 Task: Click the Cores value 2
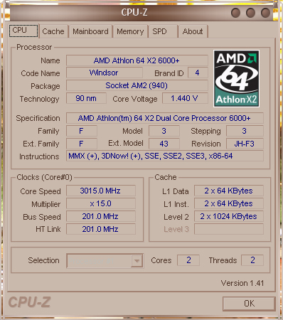click(x=188, y=260)
